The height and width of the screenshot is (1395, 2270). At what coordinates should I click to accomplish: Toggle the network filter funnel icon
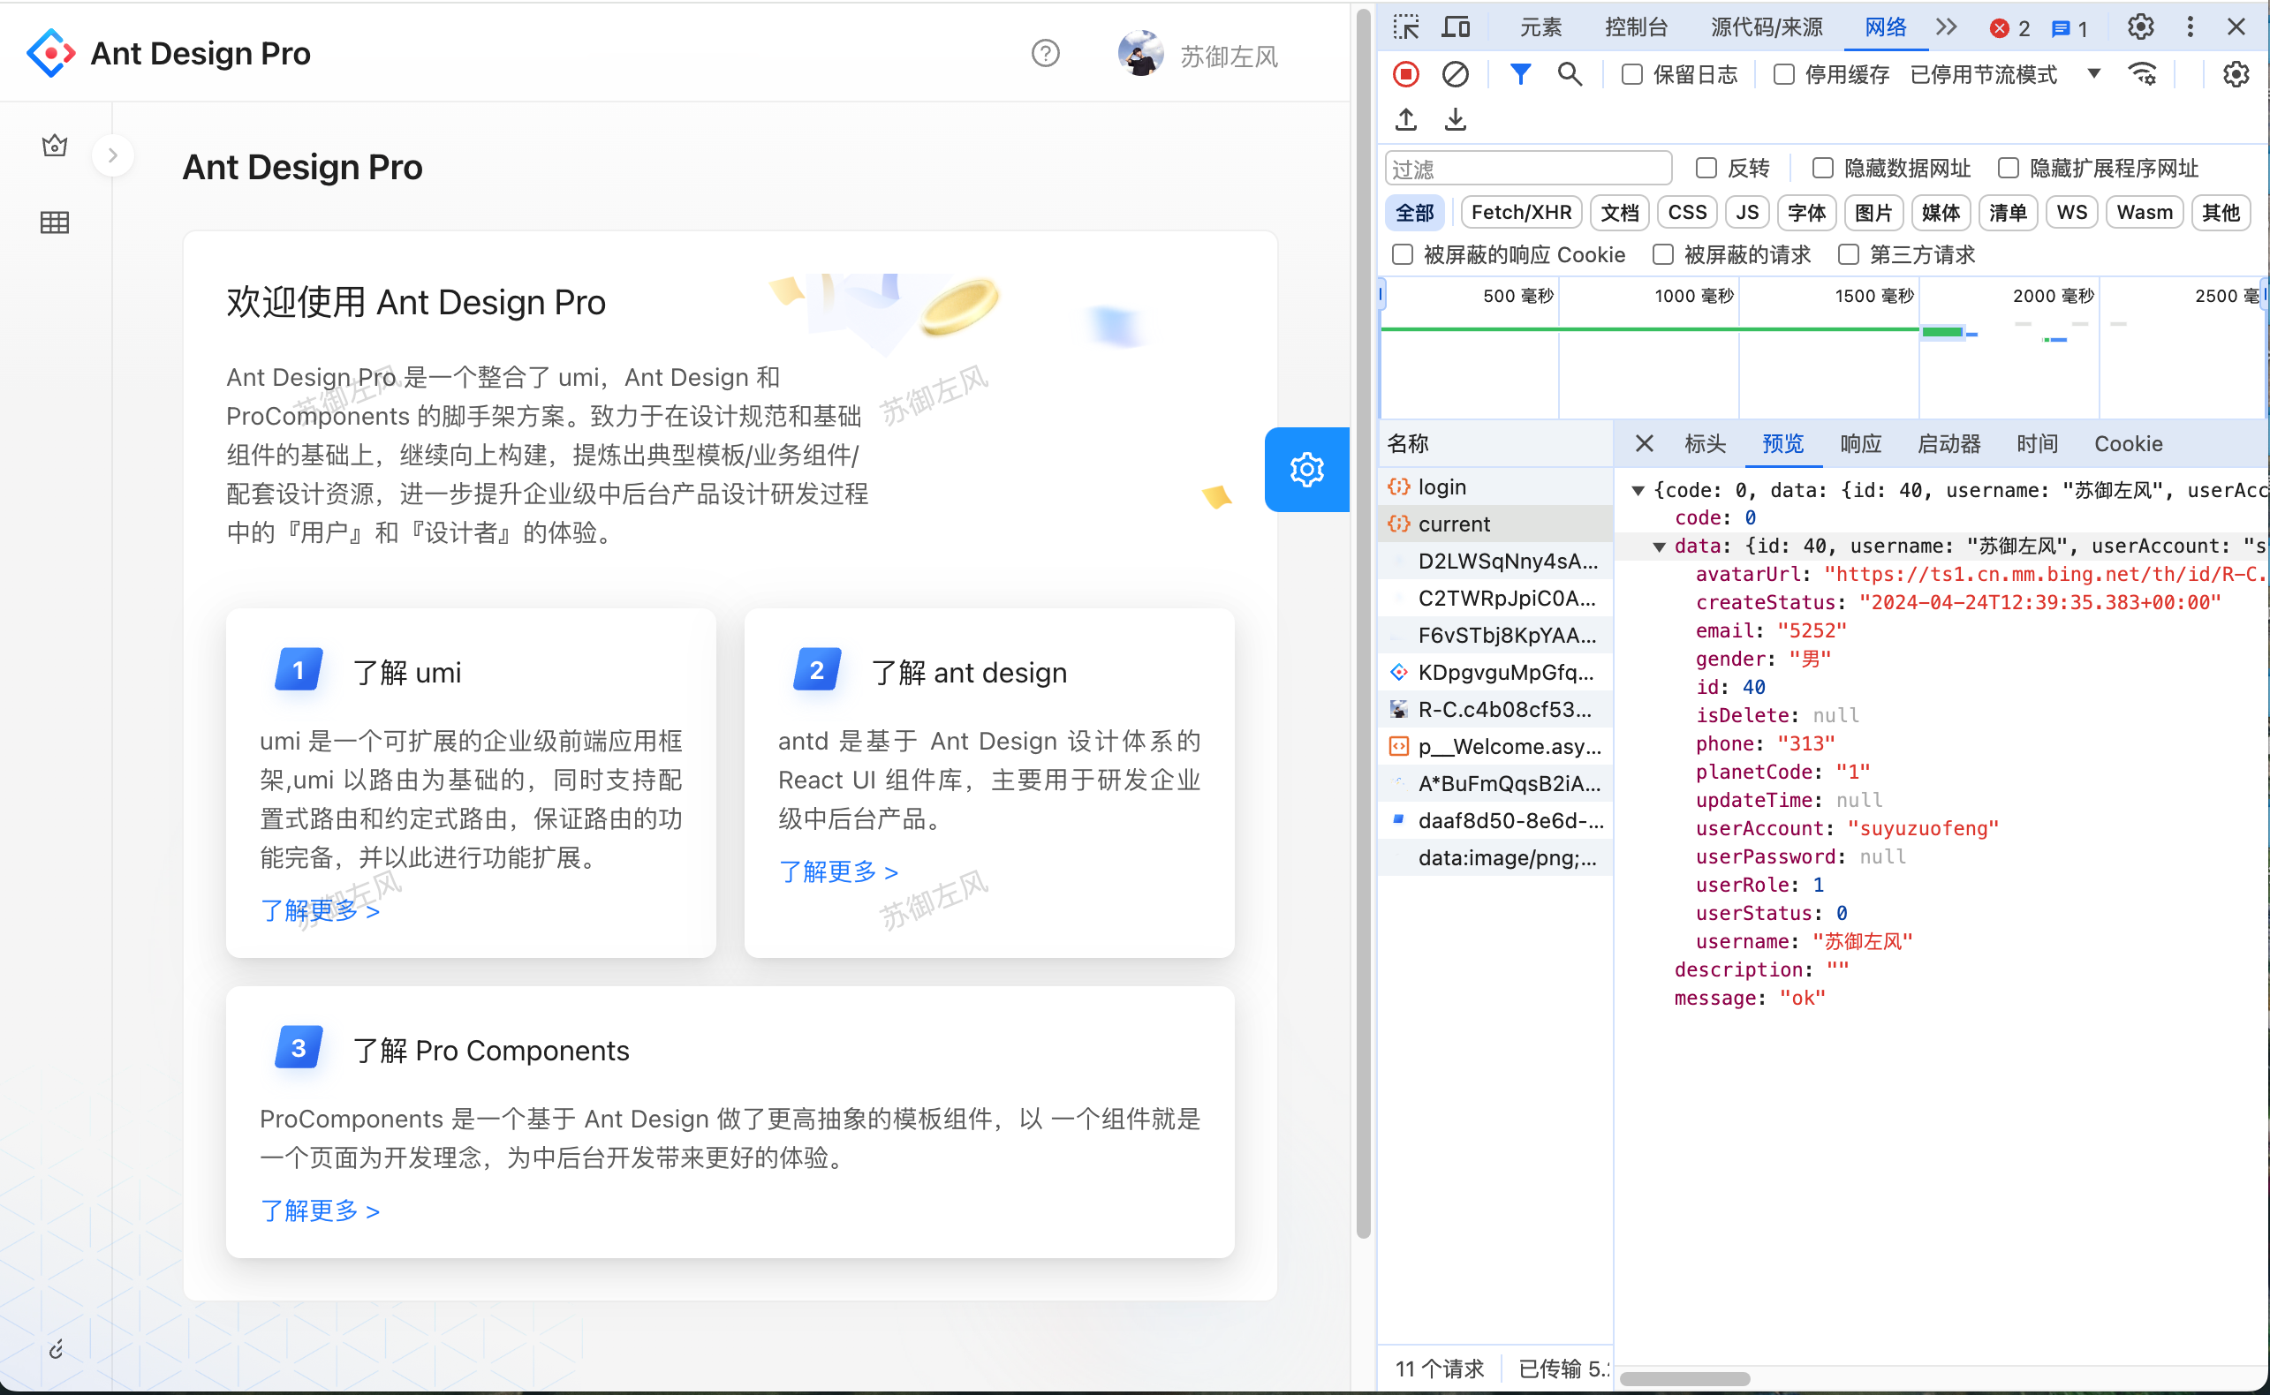pos(1520,74)
